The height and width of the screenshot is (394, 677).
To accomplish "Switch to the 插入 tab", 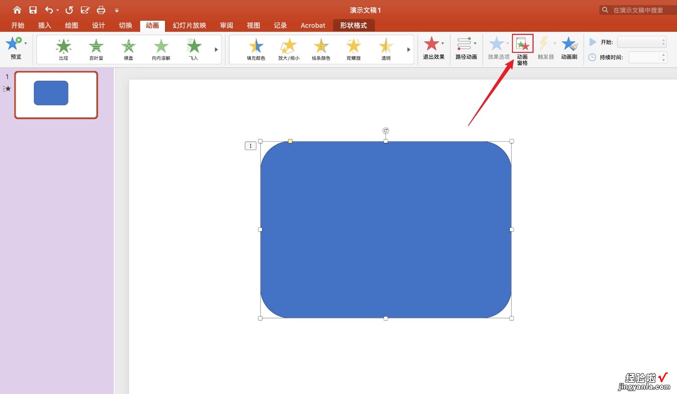I will [x=44, y=25].
